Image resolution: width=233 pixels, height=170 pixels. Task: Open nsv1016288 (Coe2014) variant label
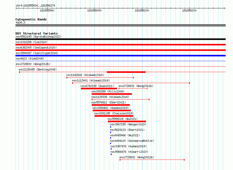point(31,42)
